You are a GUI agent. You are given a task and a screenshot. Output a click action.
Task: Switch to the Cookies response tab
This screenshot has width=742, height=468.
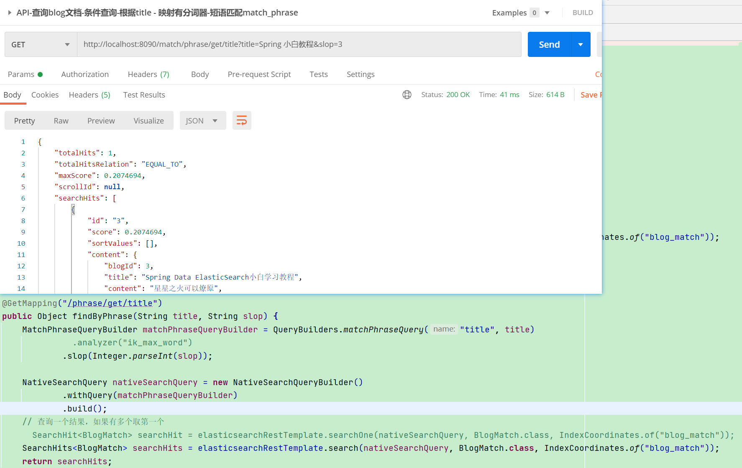(45, 95)
